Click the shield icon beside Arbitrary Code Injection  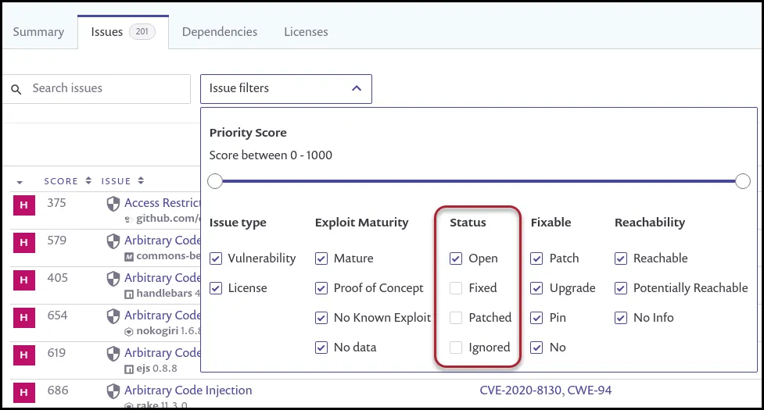[113, 391]
